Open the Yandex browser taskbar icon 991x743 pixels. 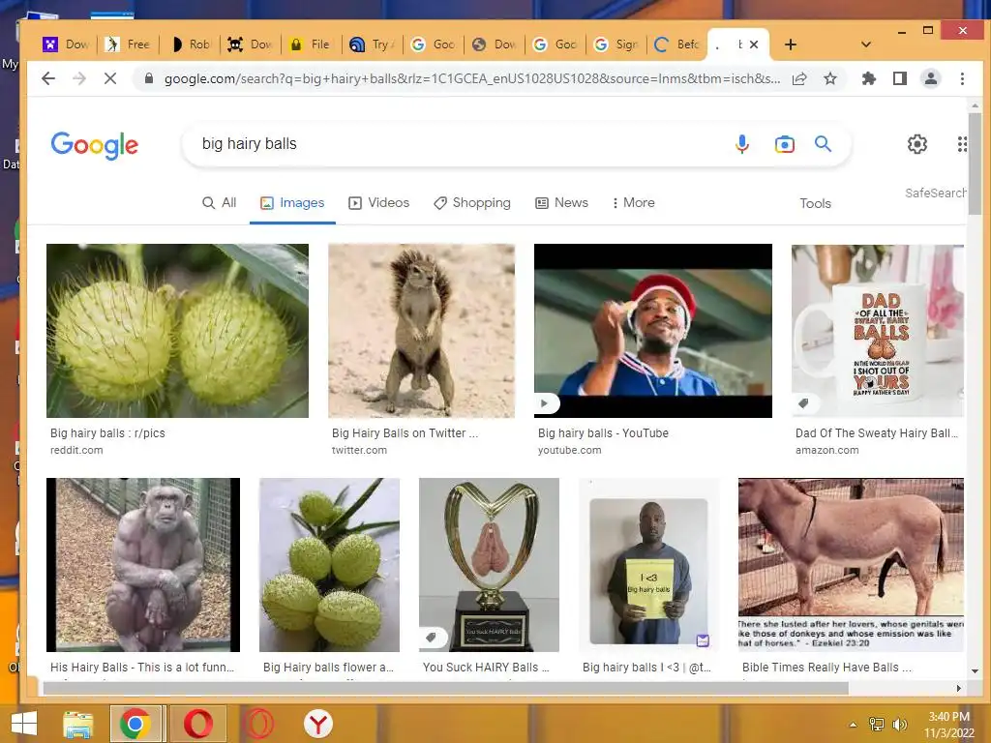pos(317,724)
